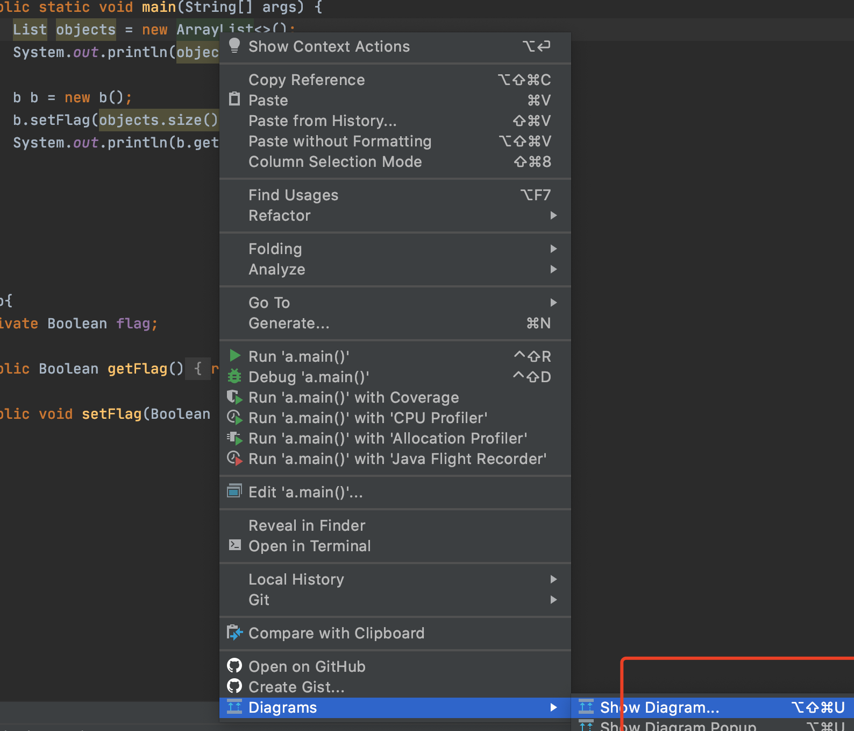Click the icon beside Show Diagram... in submenu
The width and height of the screenshot is (854, 731).
click(x=586, y=707)
